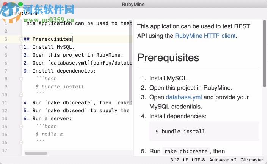Click '$ bundle install' line in editor
268x164 pixels.
(x=60, y=87)
